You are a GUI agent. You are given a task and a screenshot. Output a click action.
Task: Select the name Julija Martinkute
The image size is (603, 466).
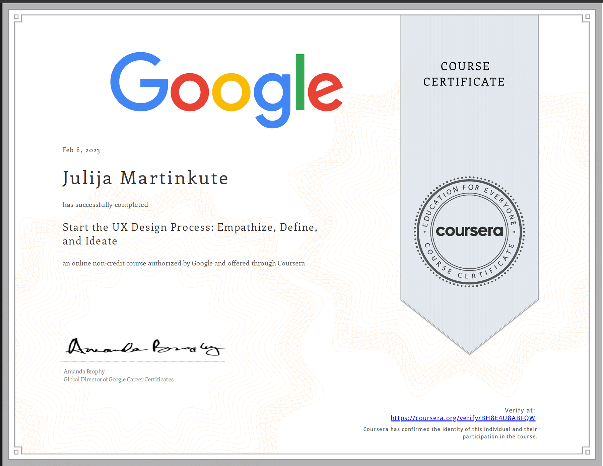pyautogui.click(x=145, y=178)
